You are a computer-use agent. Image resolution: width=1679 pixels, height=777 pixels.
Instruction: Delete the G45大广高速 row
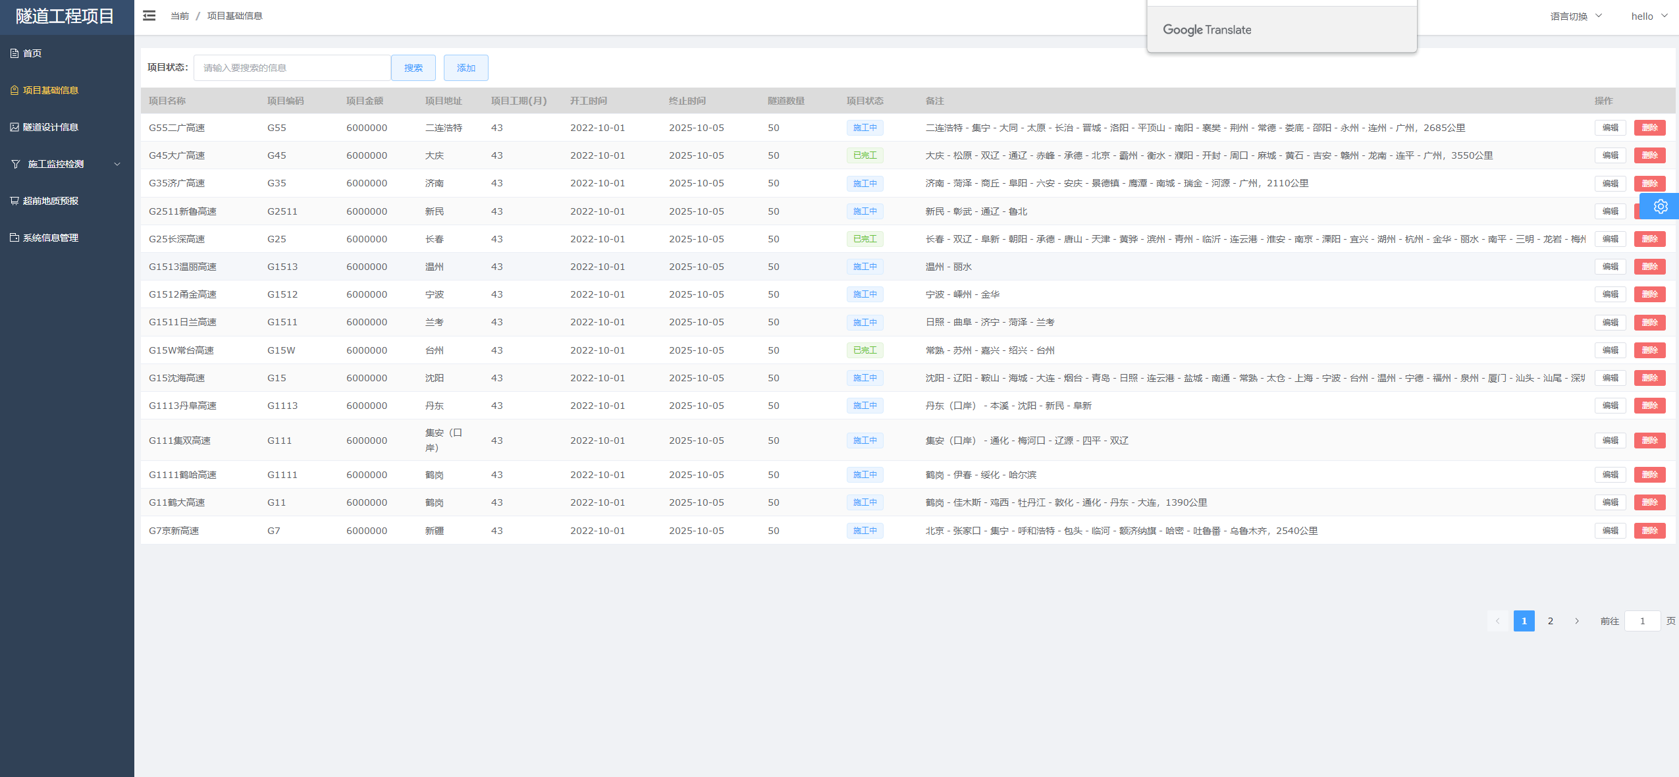tap(1650, 155)
